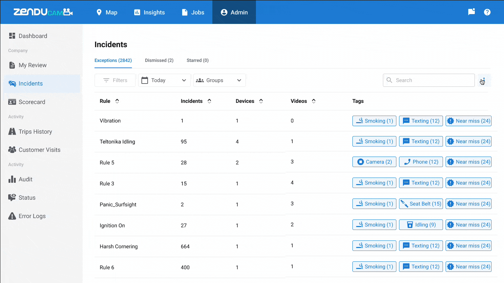
Task: Click Smoking (1) tag in Vibration row
Action: click(374, 121)
